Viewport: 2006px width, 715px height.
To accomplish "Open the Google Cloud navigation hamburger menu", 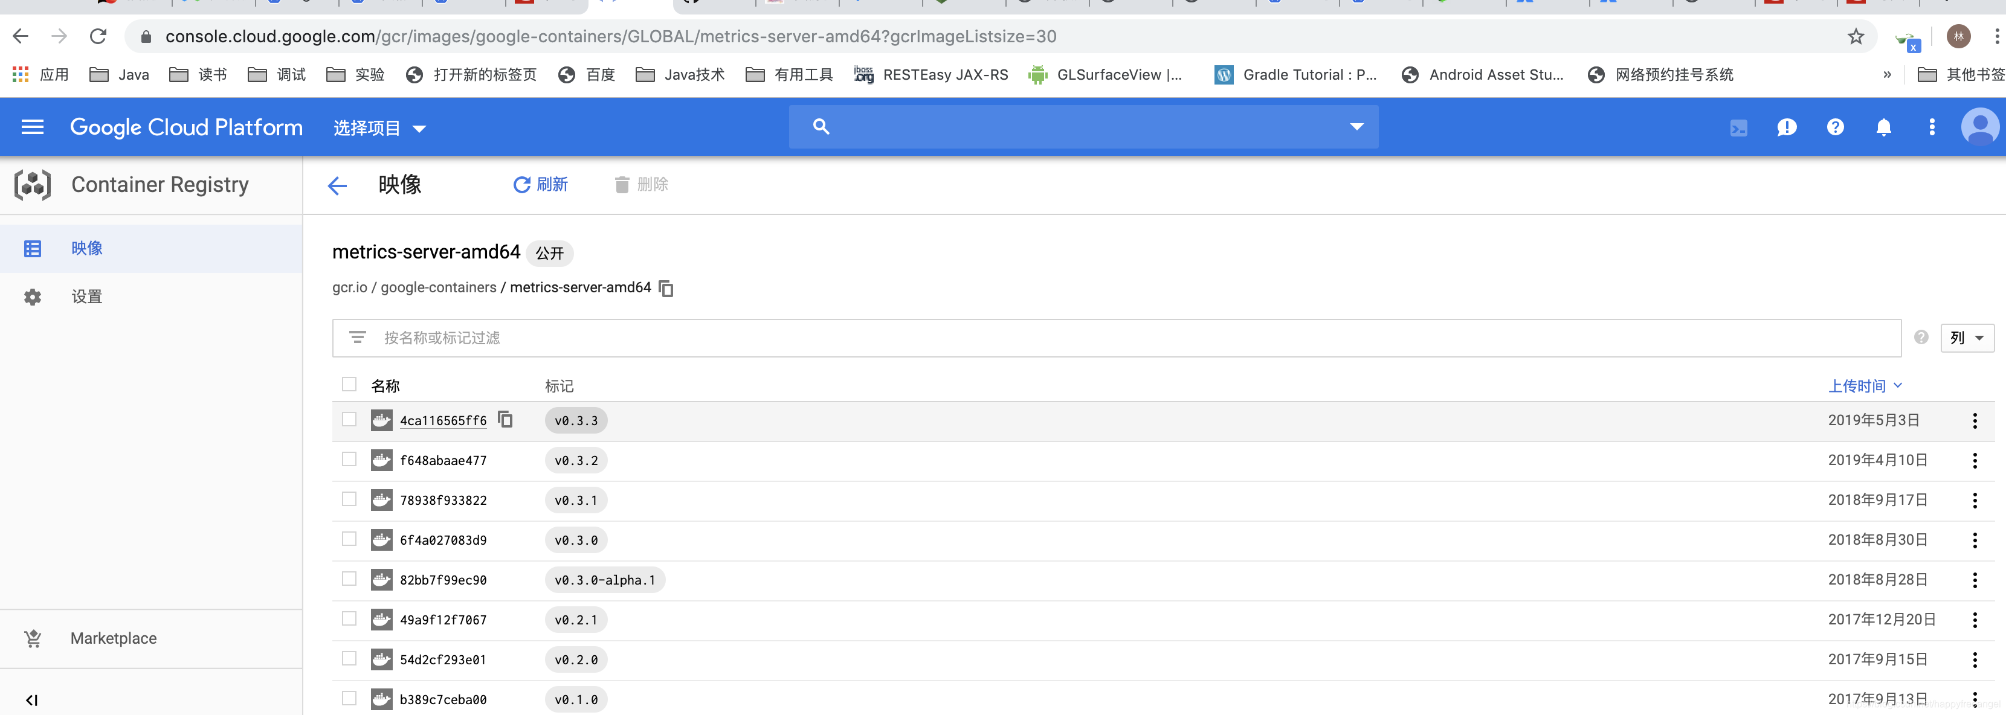I will [x=32, y=127].
